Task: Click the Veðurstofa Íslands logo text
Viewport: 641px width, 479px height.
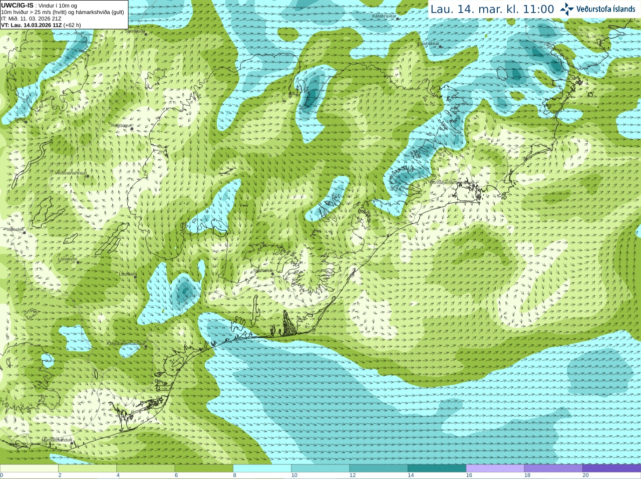Action: 606,9
